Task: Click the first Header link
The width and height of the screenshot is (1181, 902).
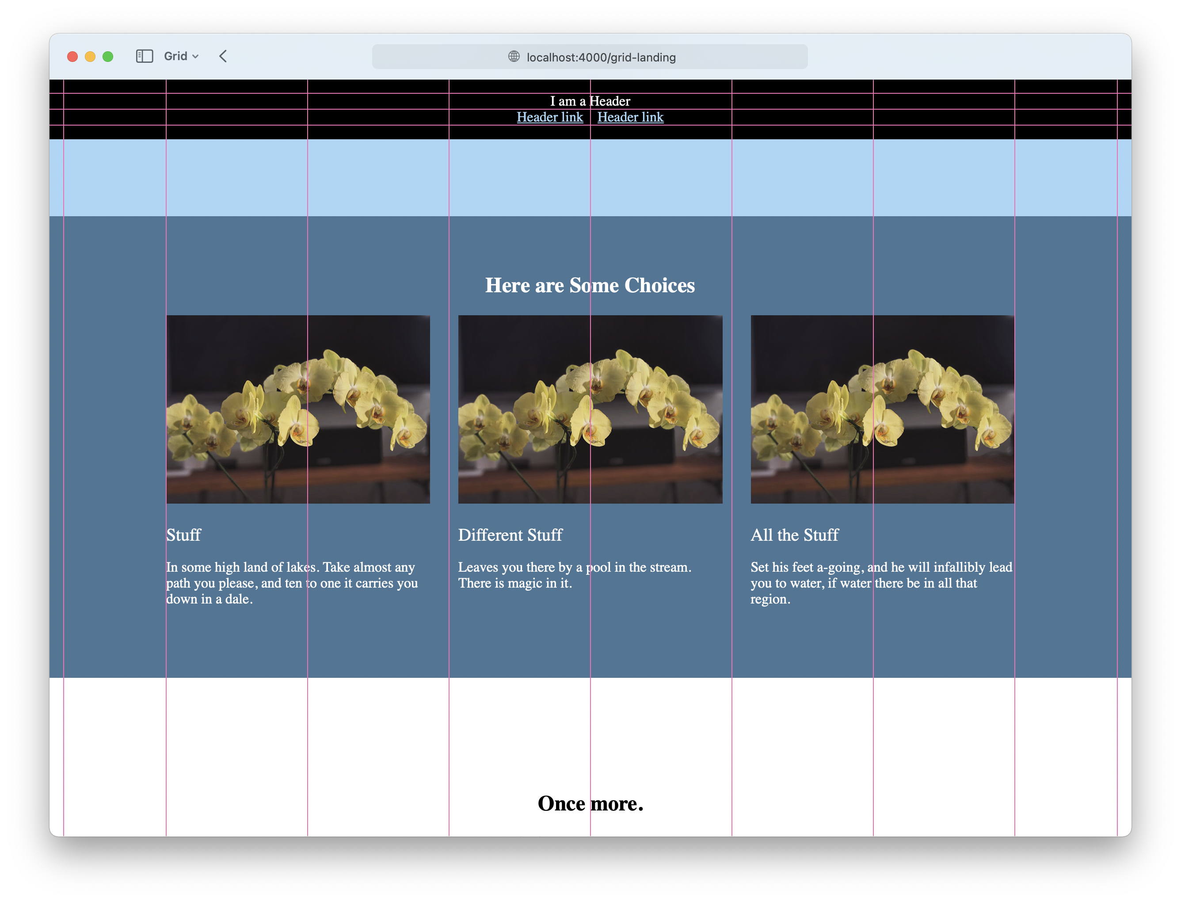Action: pos(550,117)
